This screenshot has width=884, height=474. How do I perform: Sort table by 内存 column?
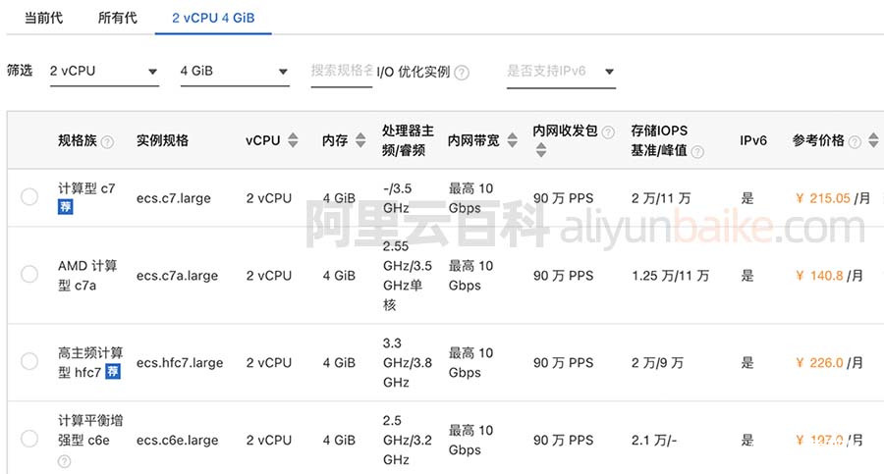point(360,140)
